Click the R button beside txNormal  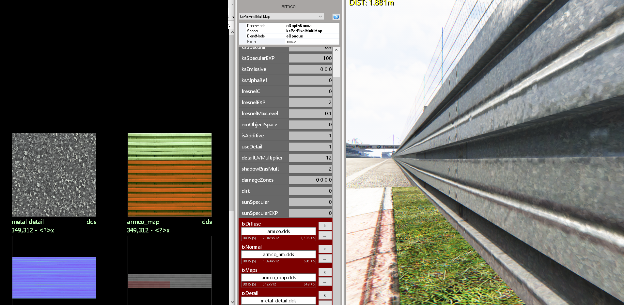(325, 249)
